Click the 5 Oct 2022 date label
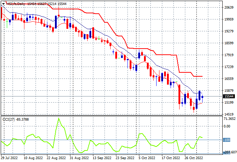Viewport: 237px width, 162px height. [x=147, y=158]
